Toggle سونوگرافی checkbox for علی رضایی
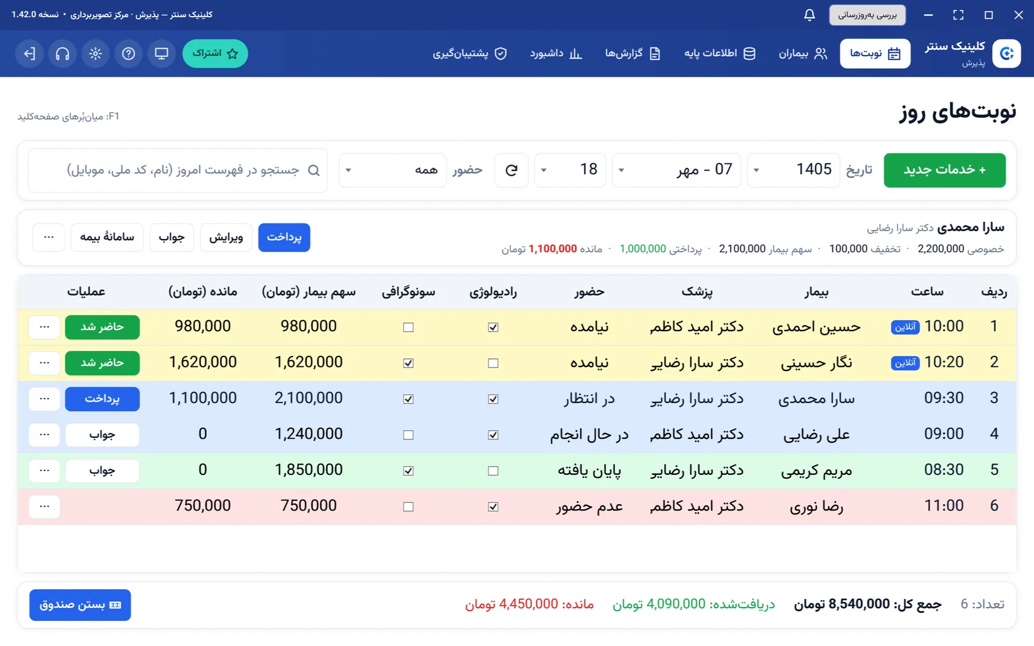 [x=408, y=435]
